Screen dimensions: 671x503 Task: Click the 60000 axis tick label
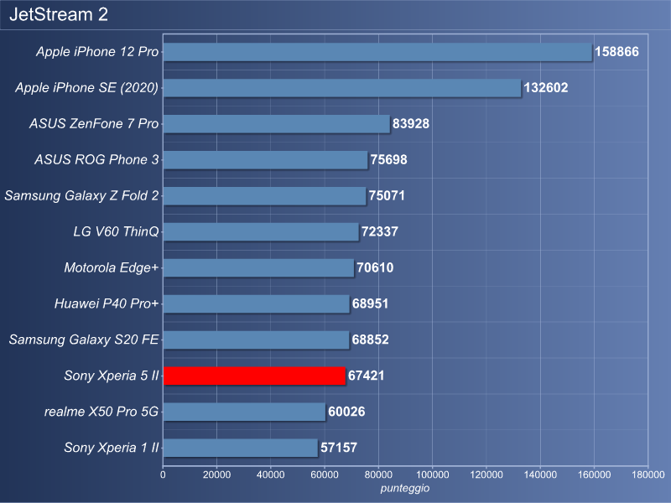(x=325, y=474)
